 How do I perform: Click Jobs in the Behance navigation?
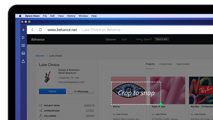(x=124, y=39)
